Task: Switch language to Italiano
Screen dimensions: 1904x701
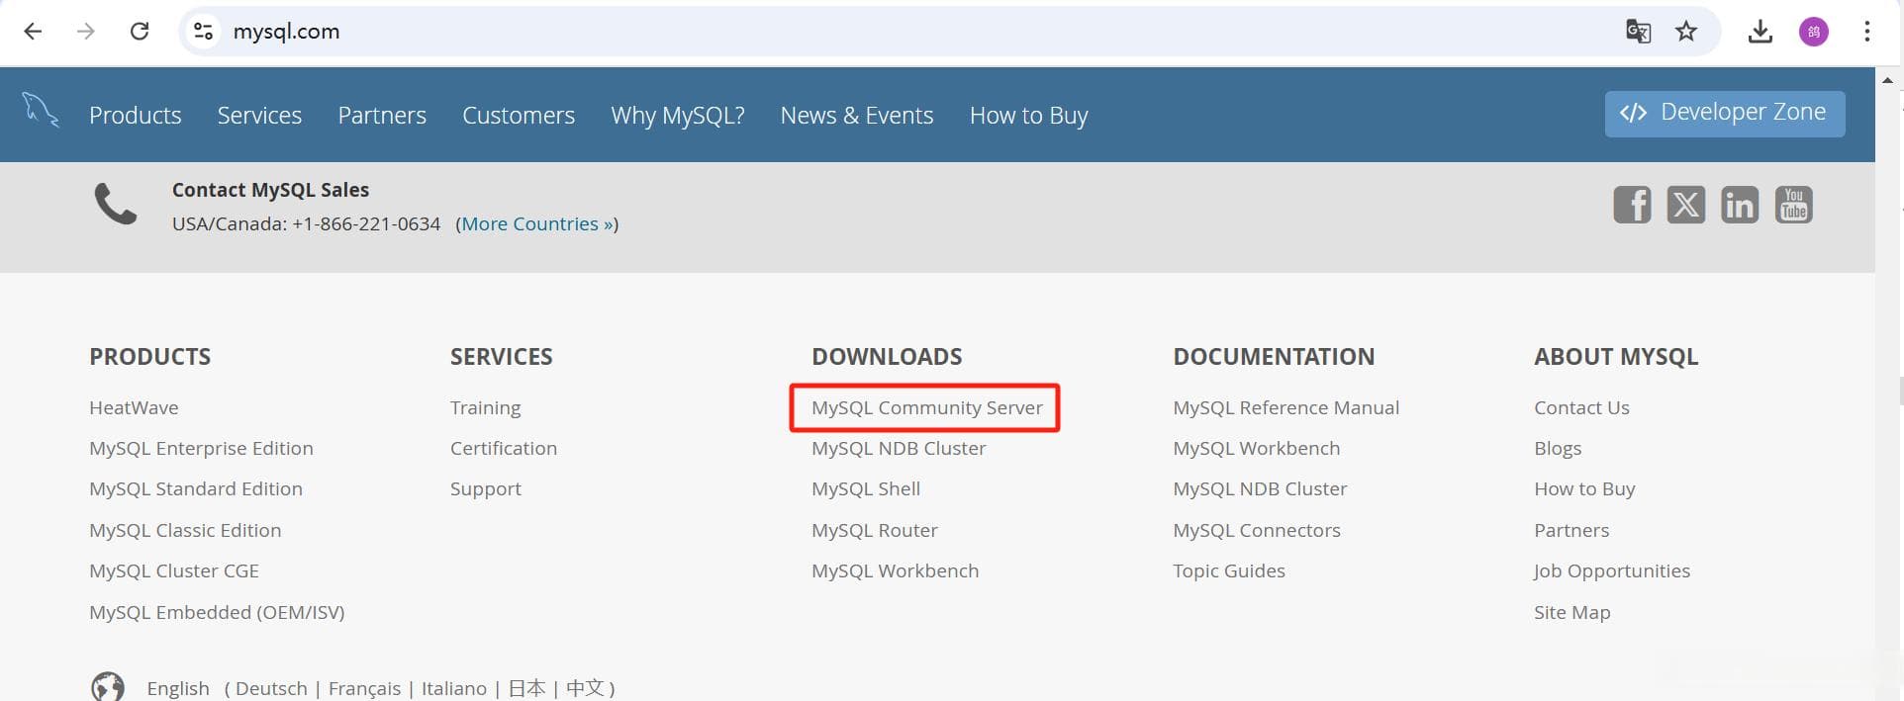Action: (x=454, y=688)
